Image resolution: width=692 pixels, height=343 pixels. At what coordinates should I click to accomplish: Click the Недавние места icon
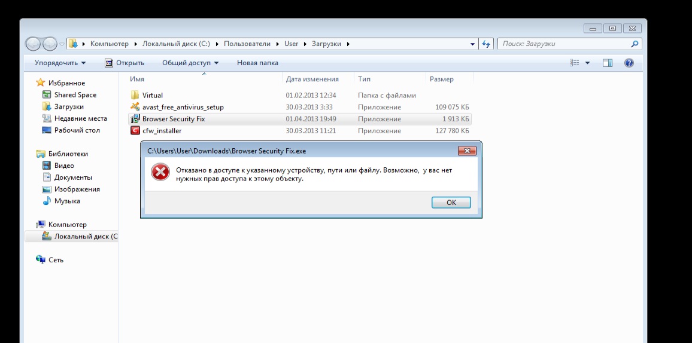click(46, 118)
